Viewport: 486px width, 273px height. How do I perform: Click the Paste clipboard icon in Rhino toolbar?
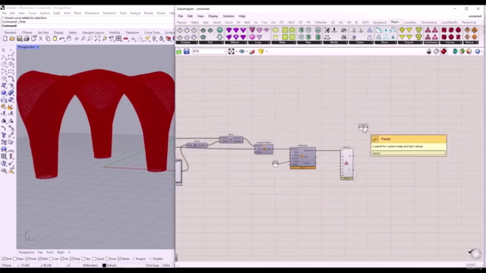[x=55, y=39]
